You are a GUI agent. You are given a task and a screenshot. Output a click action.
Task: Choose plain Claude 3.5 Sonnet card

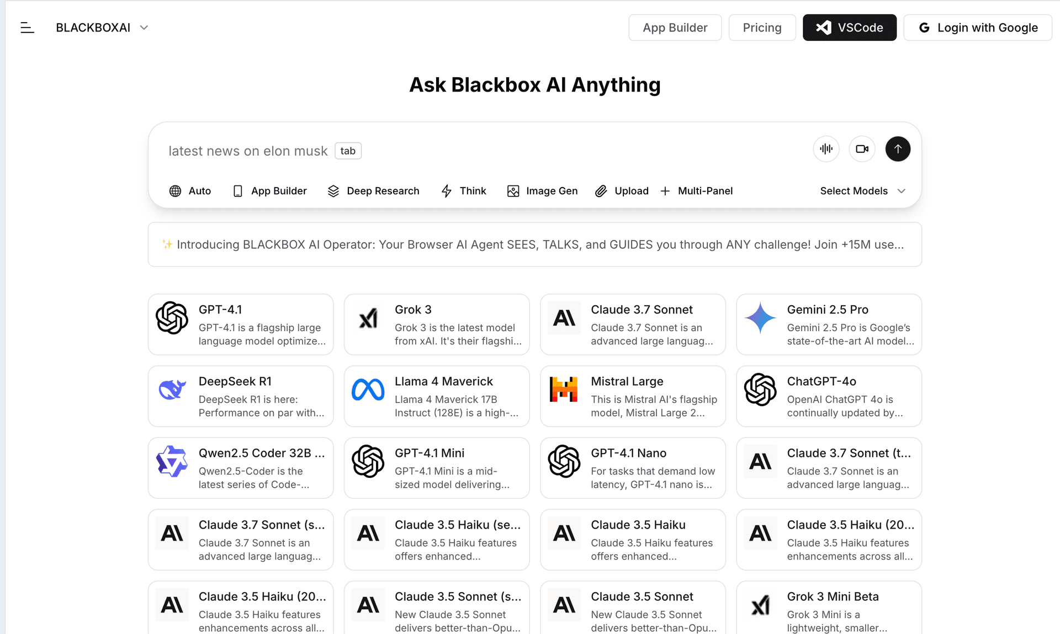tap(633, 608)
